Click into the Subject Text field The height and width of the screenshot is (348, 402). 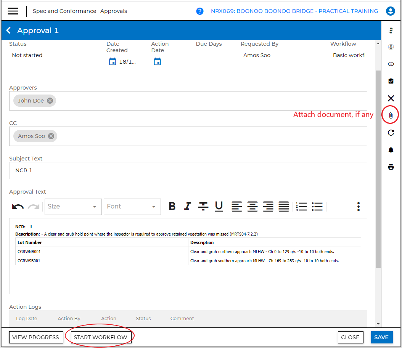188,170
